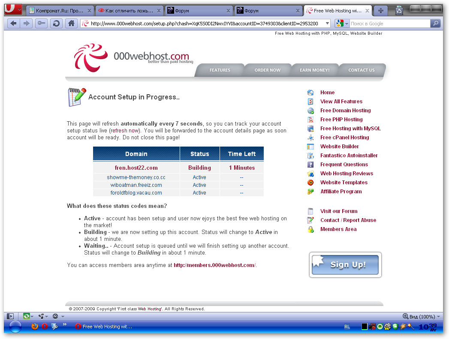Open the members.000webhost.com link
449x339 pixels.
click(214, 265)
